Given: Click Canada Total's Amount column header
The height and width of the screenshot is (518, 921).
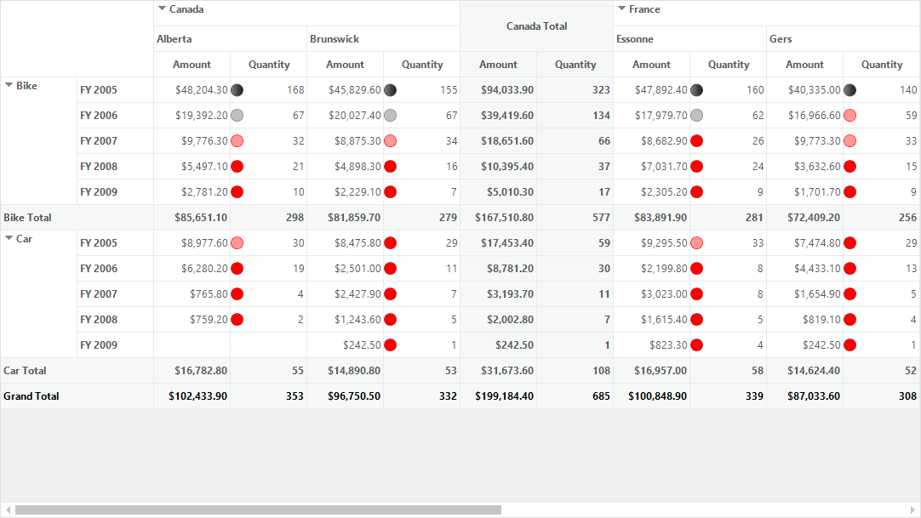Looking at the screenshot, I should [498, 65].
